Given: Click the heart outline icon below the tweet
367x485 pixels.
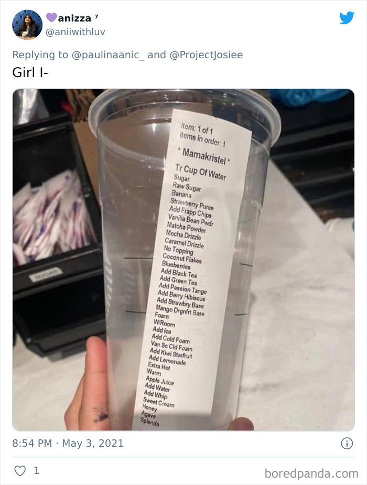Looking at the screenshot, I should pyautogui.click(x=19, y=470).
